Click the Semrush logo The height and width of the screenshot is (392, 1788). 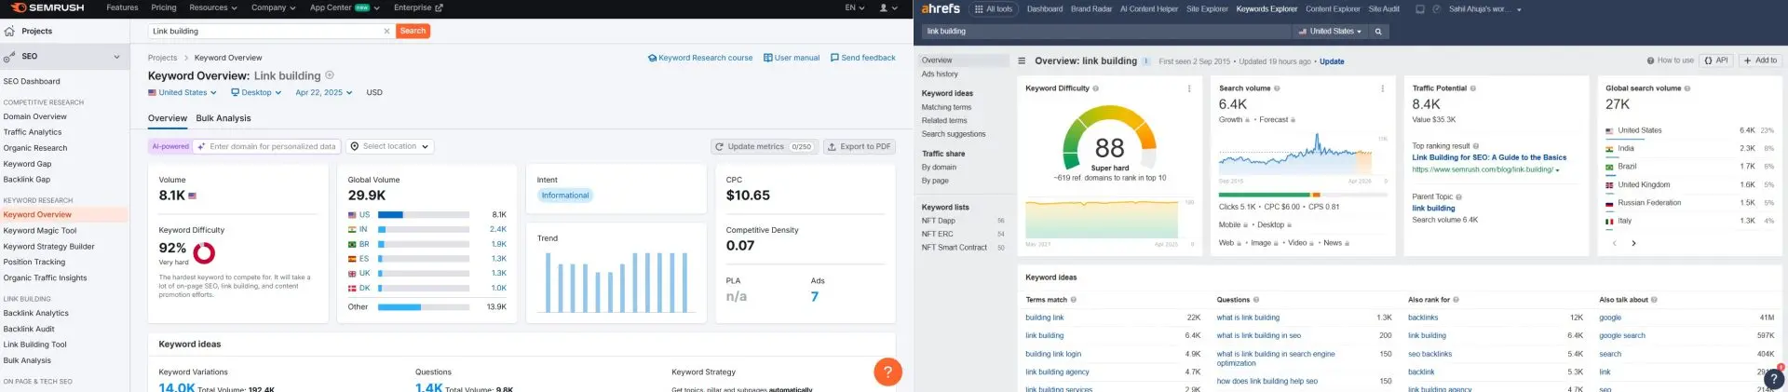point(47,7)
